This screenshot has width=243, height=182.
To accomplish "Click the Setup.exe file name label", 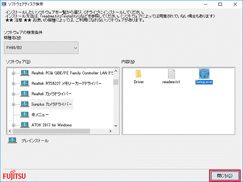I will point(204,82).
